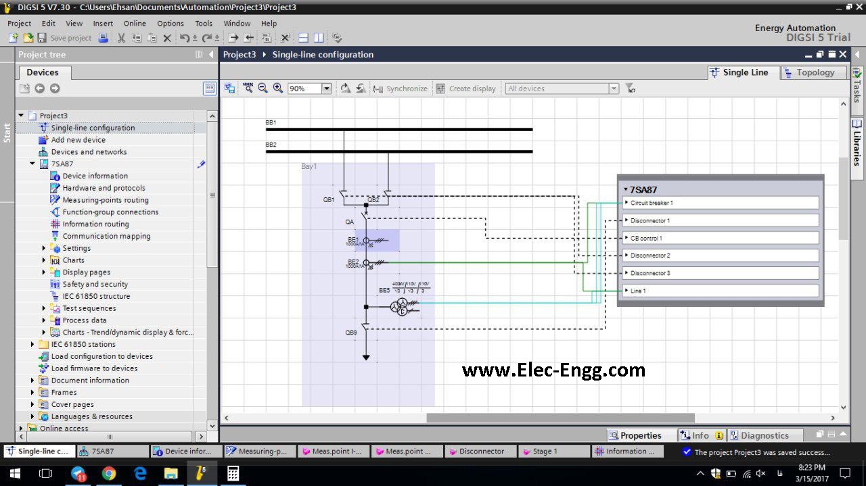Viewport: 866px width, 486px height.
Task: Click the Synchronize button
Action: pos(401,89)
